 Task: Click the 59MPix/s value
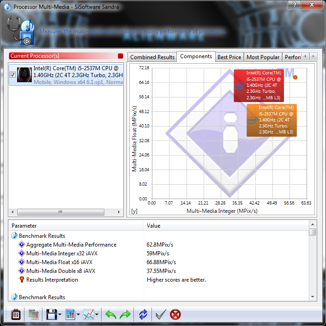[x=157, y=253]
